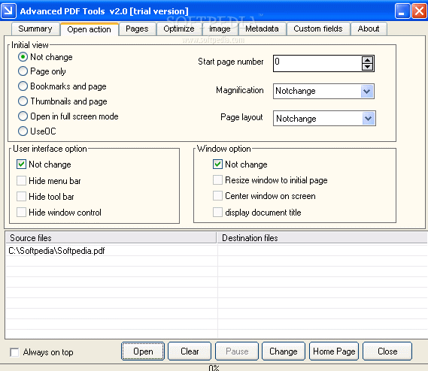Click the Start page number field

pos(317,64)
